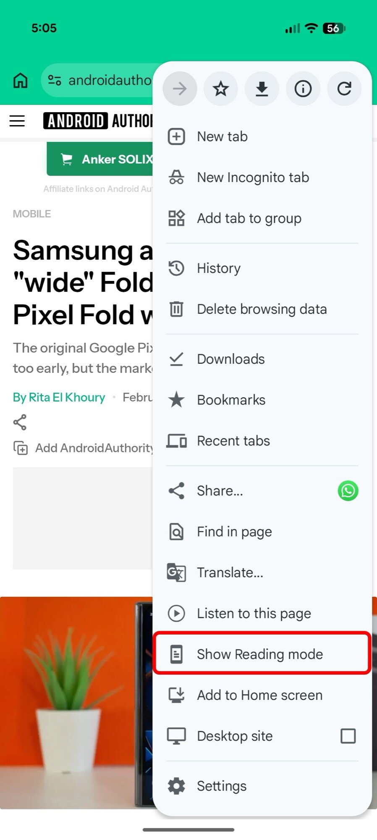Open page info with the info icon
377x840 pixels.
pyautogui.click(x=303, y=89)
